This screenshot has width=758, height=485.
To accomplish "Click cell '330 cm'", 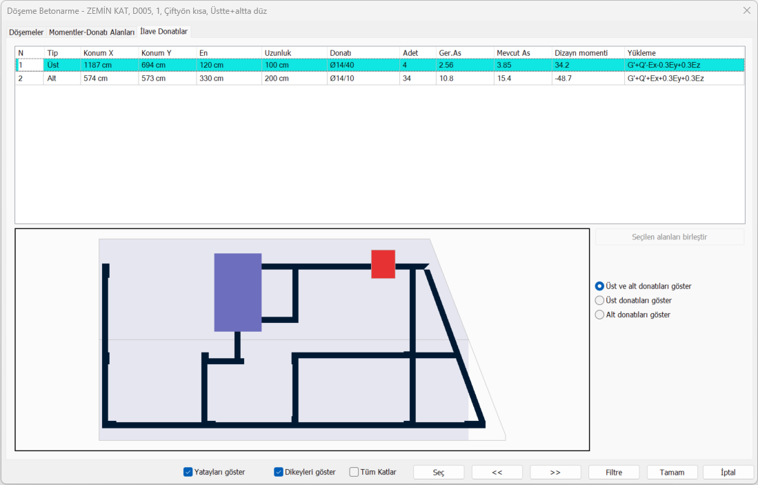I will [229, 78].
